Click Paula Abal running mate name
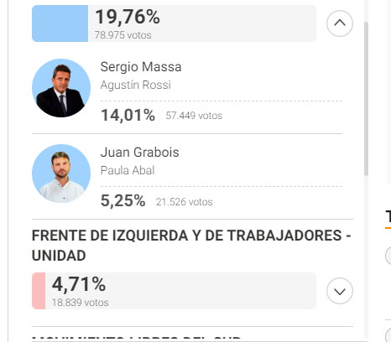The image size is (391, 342). 128,170
